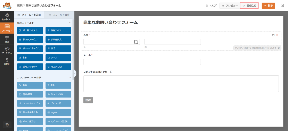This screenshot has width=288, height=131.
Task: Open the Marketing (マーケティング) sidebar section
Action: [7, 50]
